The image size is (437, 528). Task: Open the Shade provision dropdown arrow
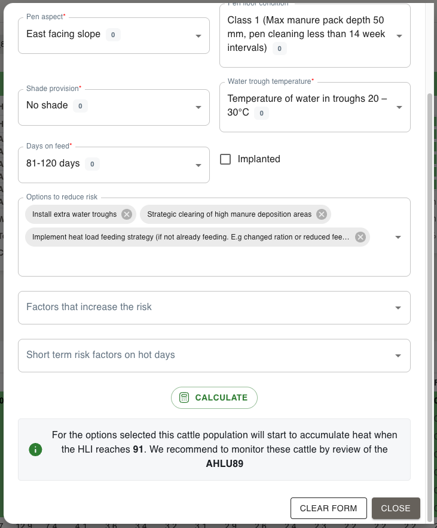tap(198, 108)
